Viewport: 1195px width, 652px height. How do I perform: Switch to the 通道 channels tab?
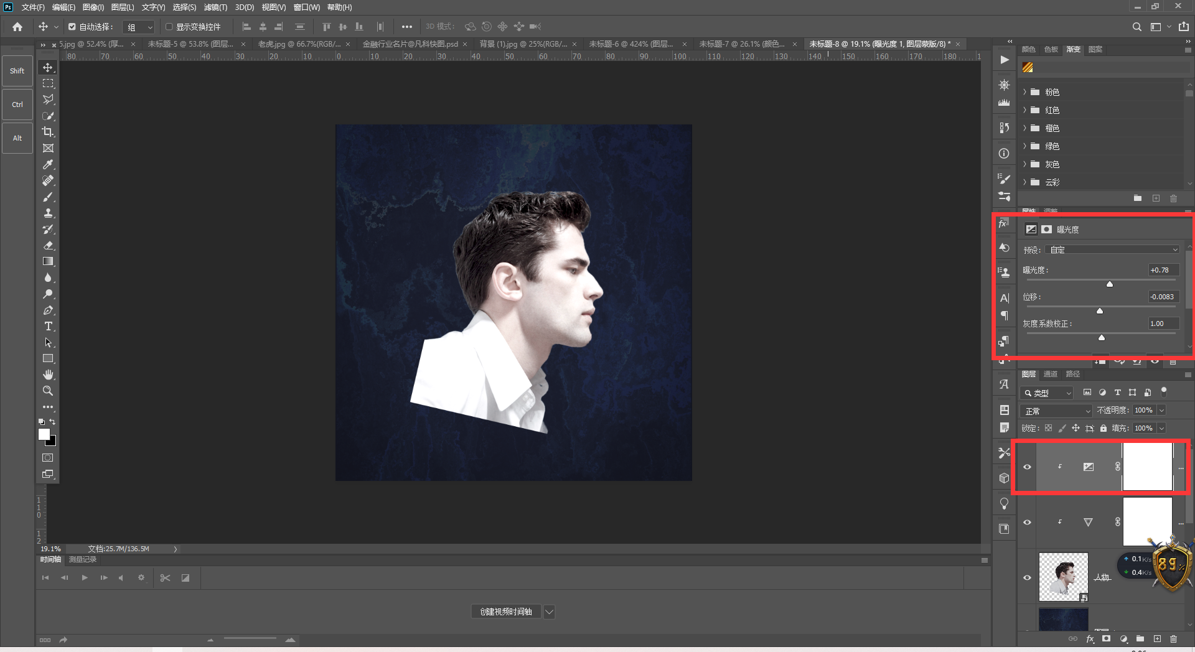coord(1051,374)
